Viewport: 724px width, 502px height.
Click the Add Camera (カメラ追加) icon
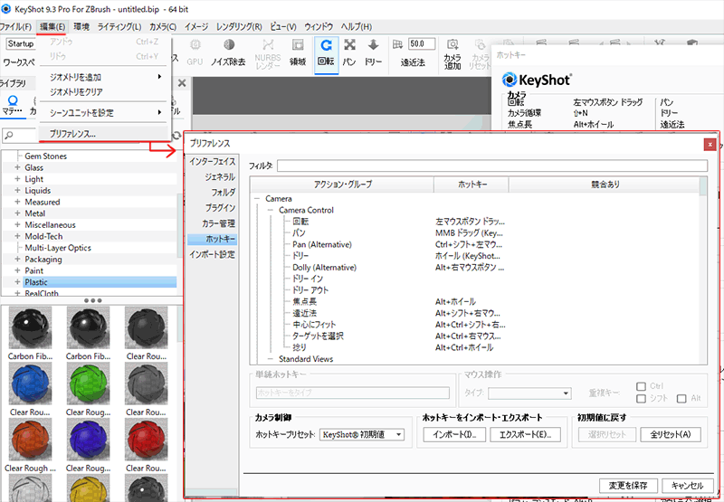click(452, 50)
